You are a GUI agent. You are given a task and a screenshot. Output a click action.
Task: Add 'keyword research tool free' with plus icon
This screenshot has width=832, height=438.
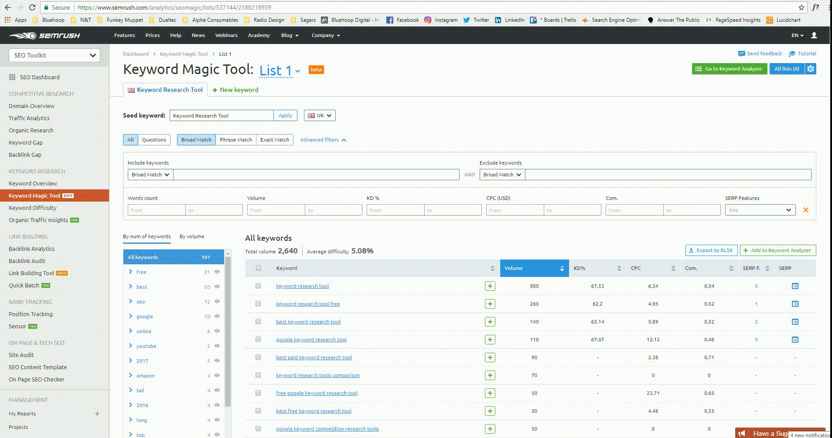tap(490, 304)
